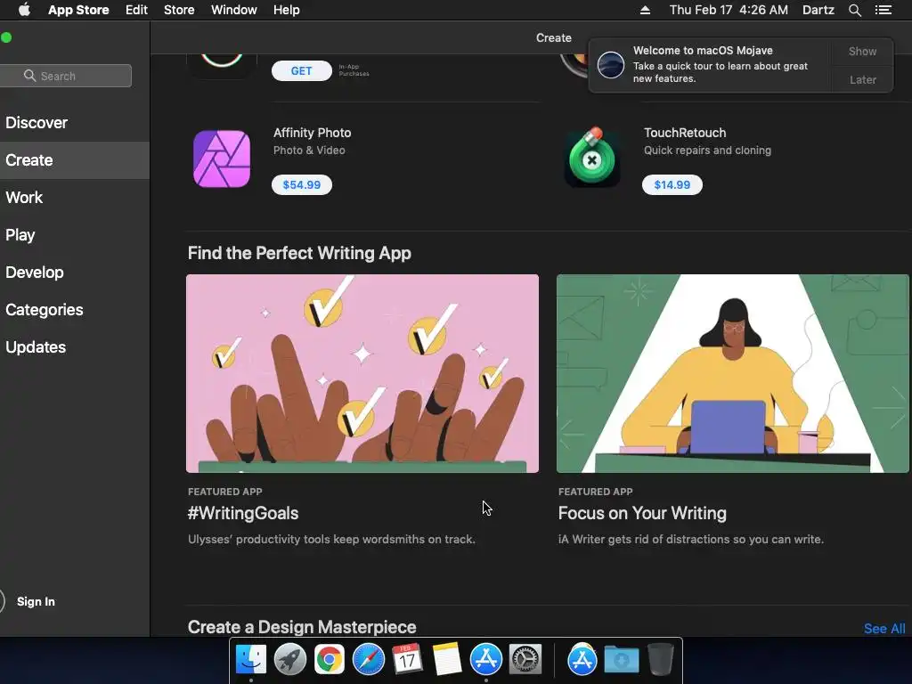Image resolution: width=912 pixels, height=684 pixels.
Task: Click the menu bar clock Thu Feb 17
Action: (729, 10)
